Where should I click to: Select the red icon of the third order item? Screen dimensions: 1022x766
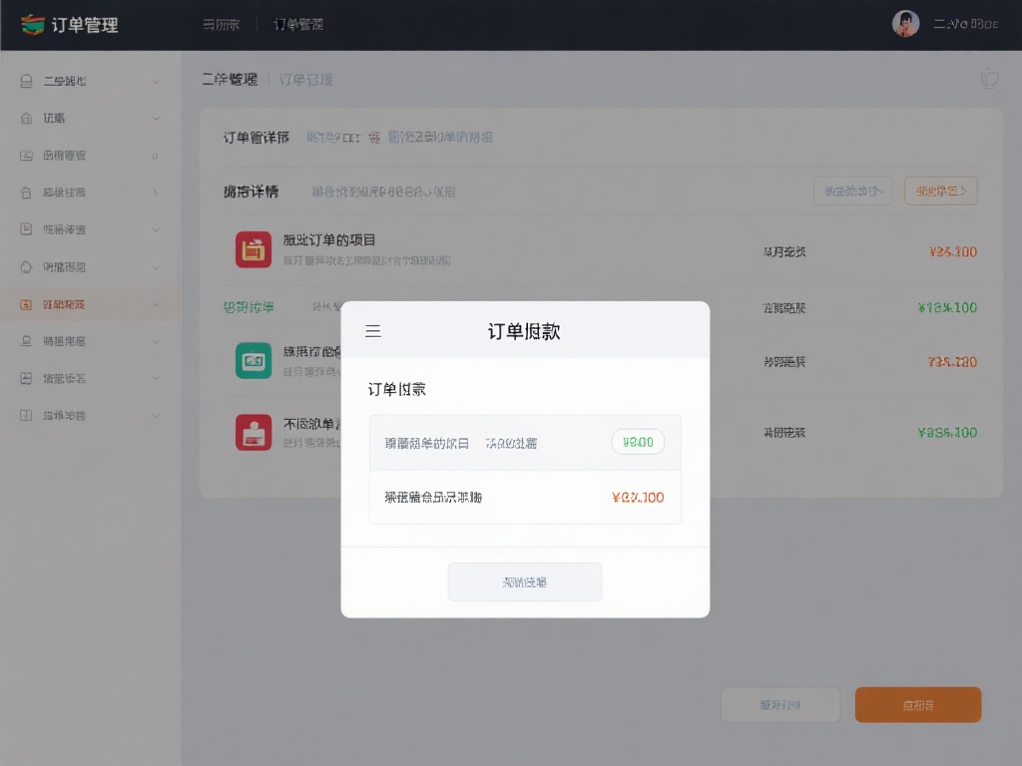254,432
